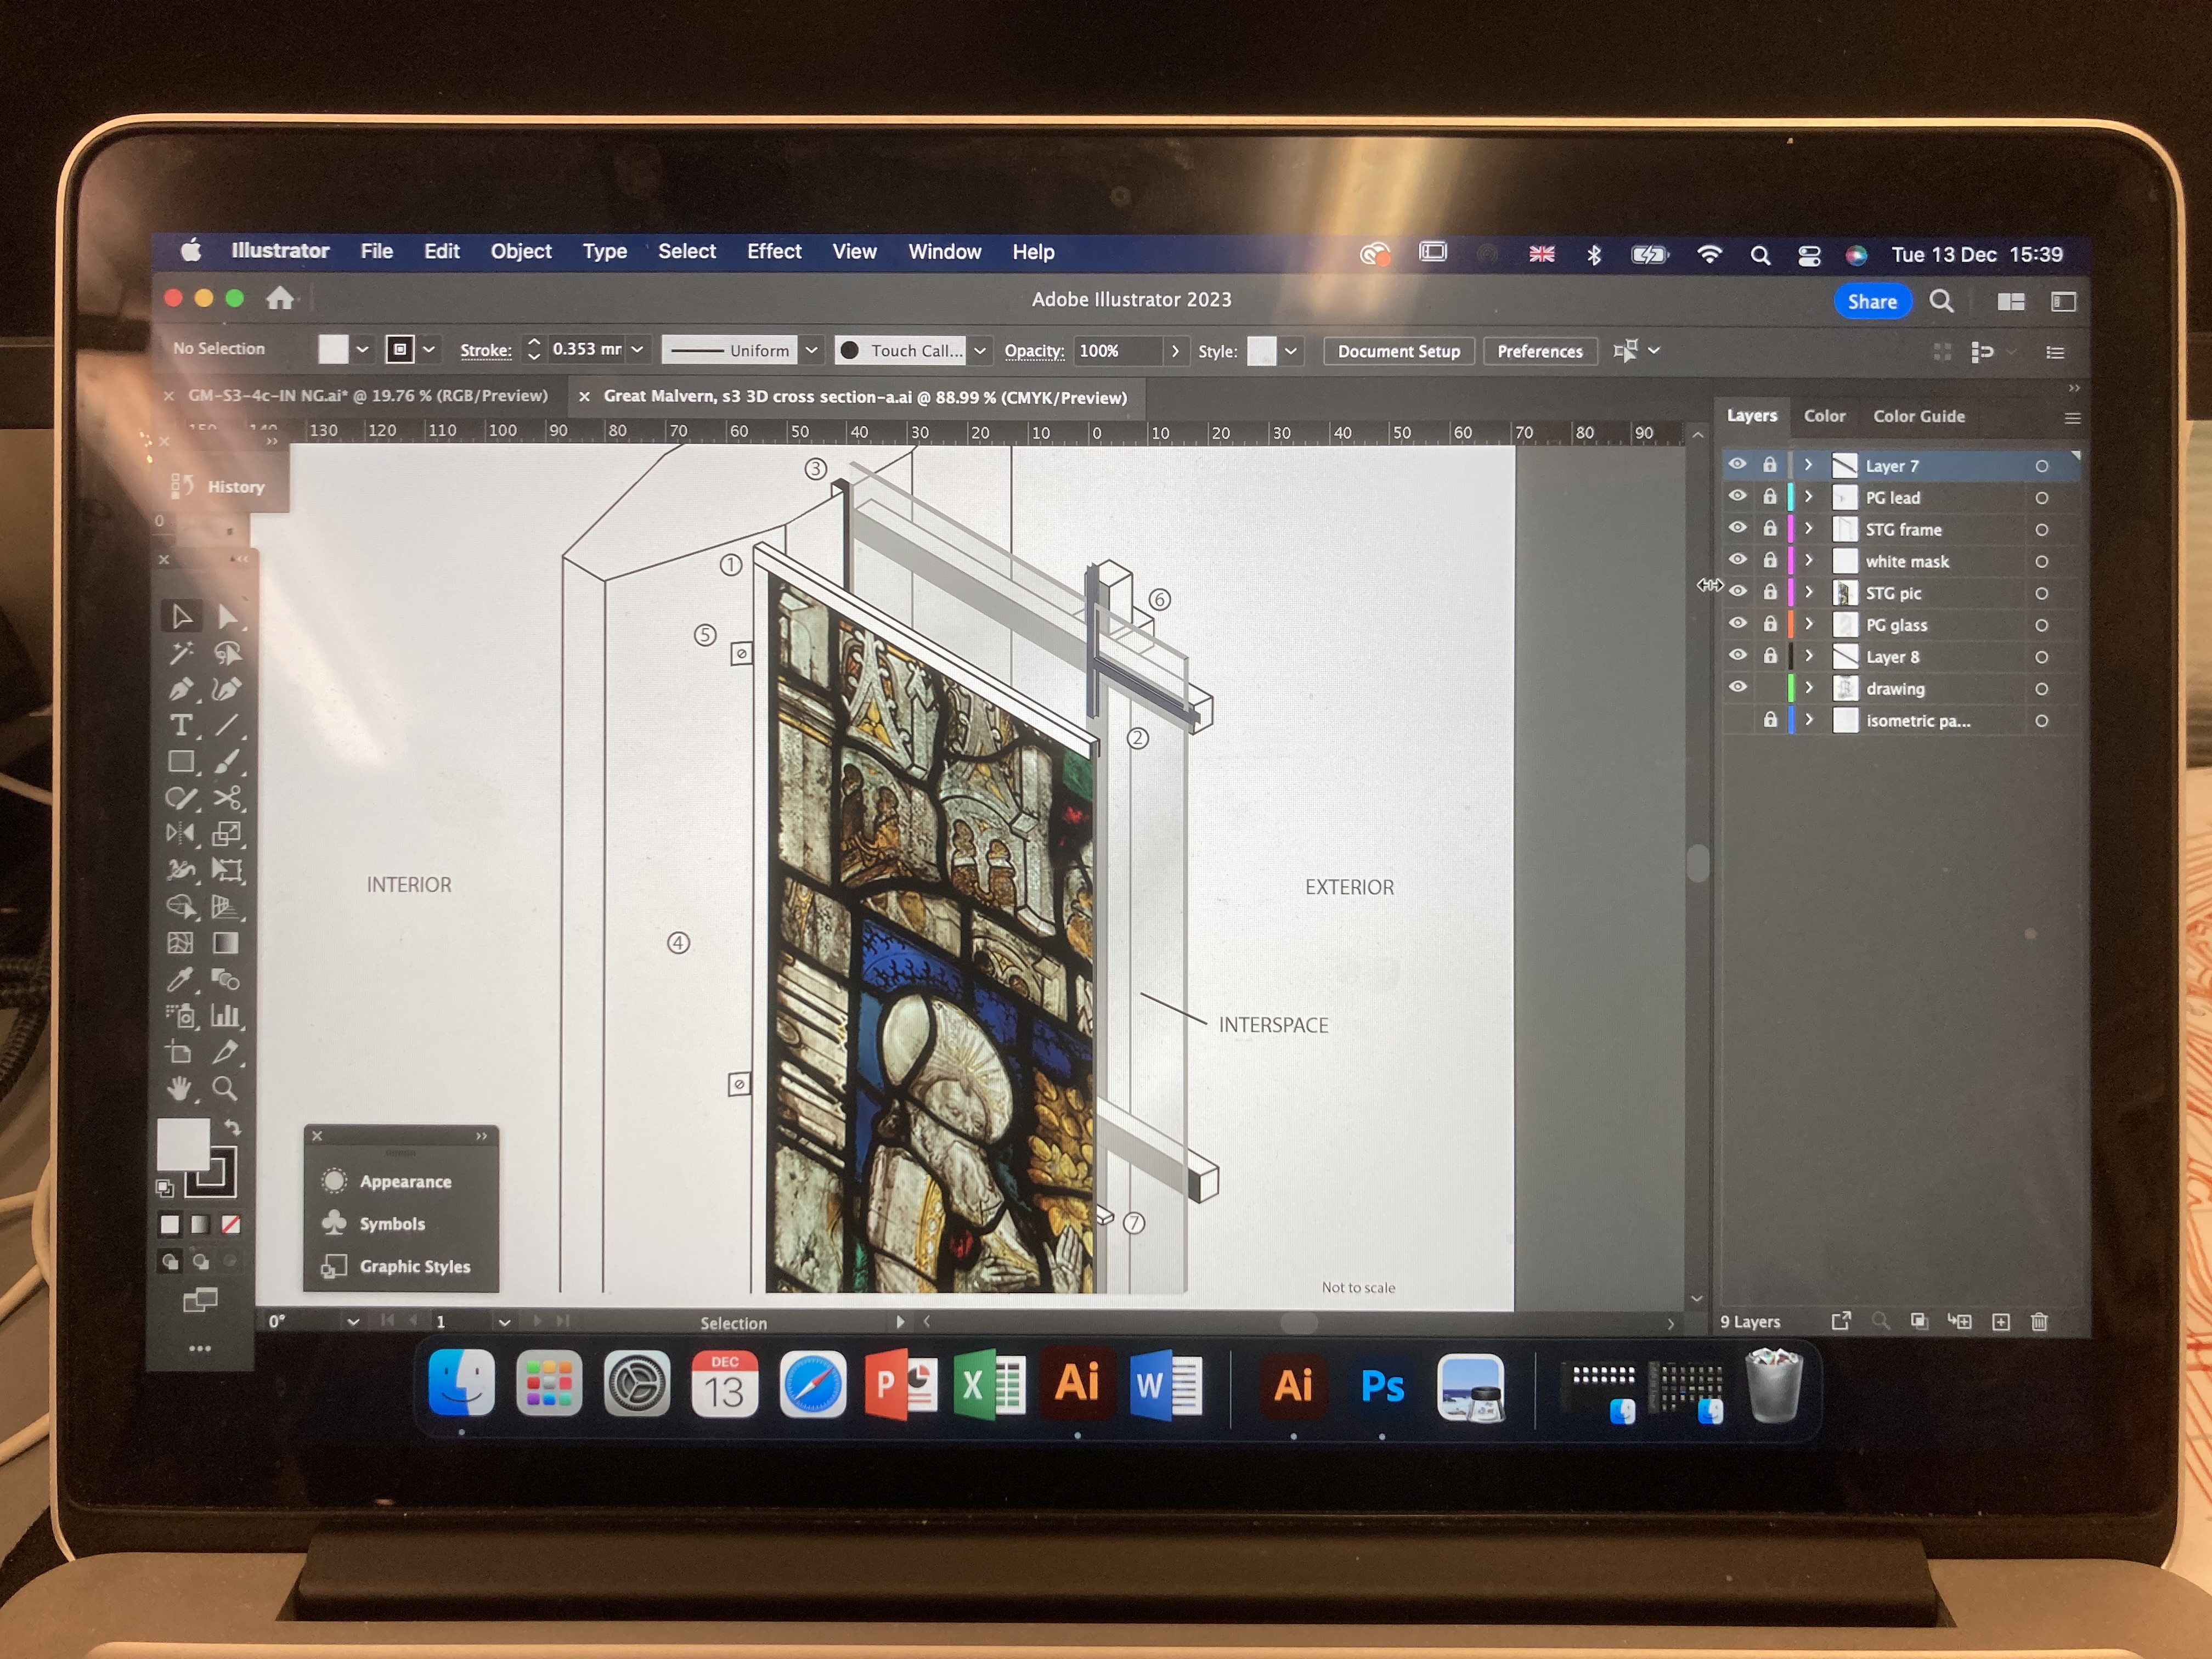The height and width of the screenshot is (1659, 2212).
Task: Open the stroke weight units dropdown
Action: (x=637, y=350)
